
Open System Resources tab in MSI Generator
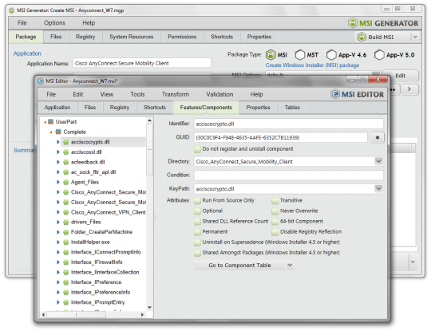tap(132, 37)
